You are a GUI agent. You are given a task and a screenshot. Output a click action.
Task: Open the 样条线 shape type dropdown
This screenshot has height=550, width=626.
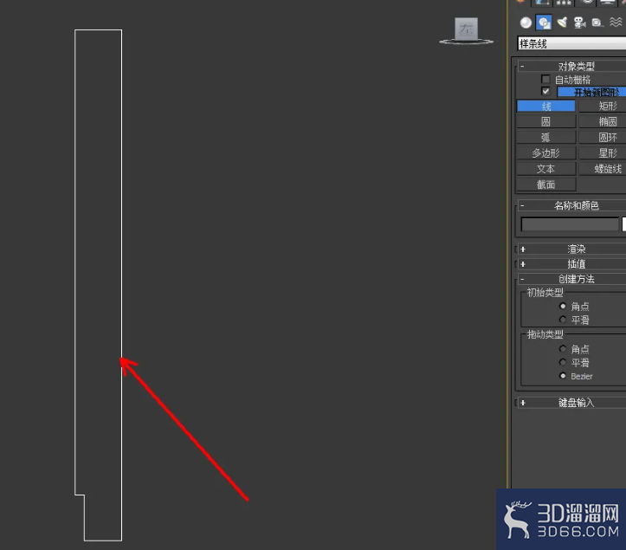(571, 43)
